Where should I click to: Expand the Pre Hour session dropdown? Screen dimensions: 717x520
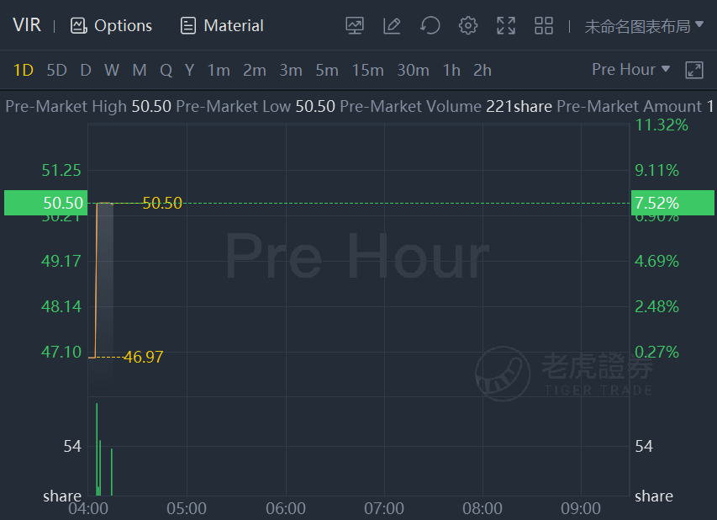630,70
